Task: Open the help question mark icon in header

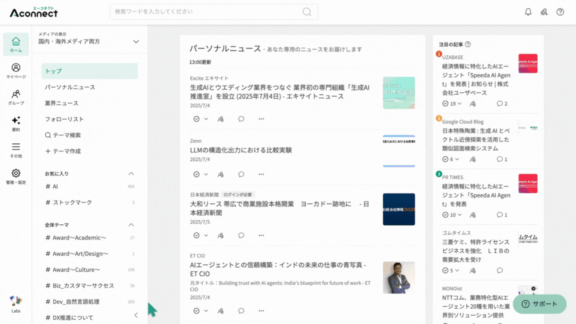Action: pos(560,12)
